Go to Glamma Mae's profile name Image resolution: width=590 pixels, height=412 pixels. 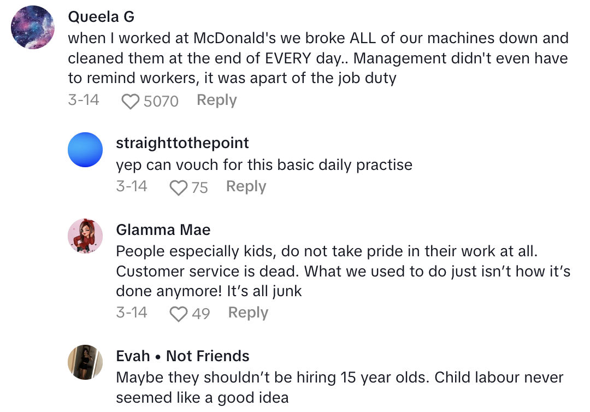point(163,229)
